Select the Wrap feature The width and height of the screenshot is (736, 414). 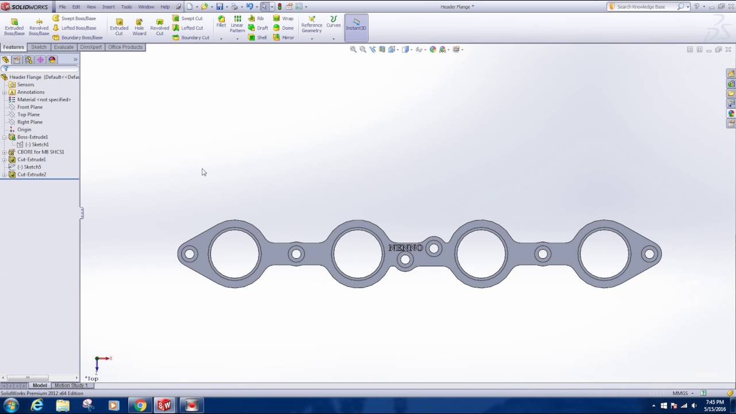point(283,18)
